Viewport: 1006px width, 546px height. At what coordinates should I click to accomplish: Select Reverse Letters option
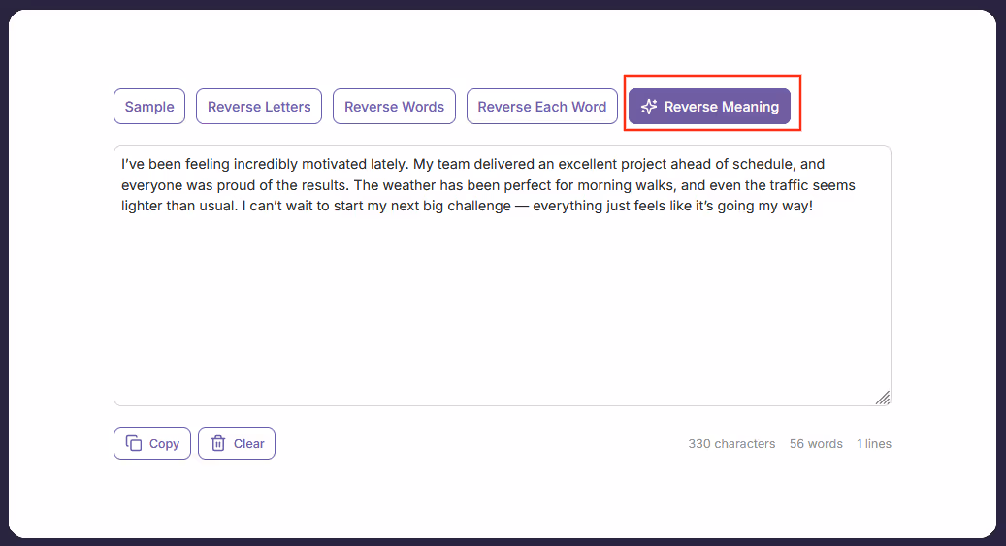click(x=259, y=107)
